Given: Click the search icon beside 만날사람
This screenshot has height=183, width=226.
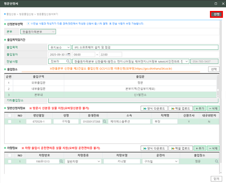Looking at the screenshot, I should tap(68, 61).
